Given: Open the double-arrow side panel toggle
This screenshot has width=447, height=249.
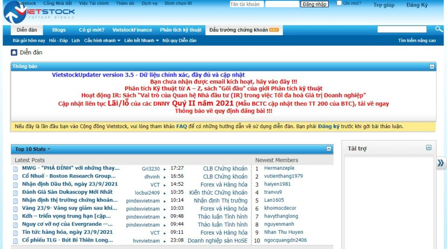Looking at the screenshot, I should pos(441,163).
